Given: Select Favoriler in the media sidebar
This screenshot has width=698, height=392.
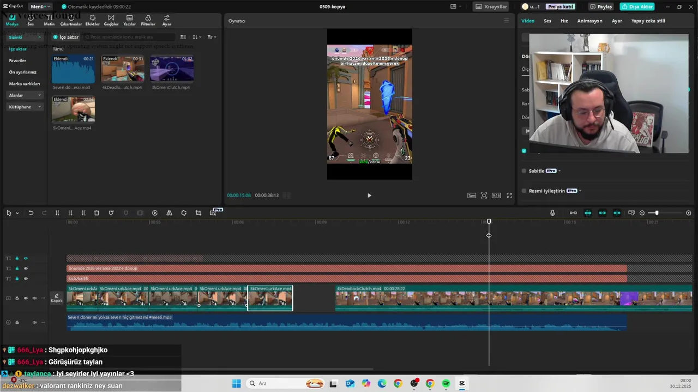Looking at the screenshot, I should click(x=17, y=60).
